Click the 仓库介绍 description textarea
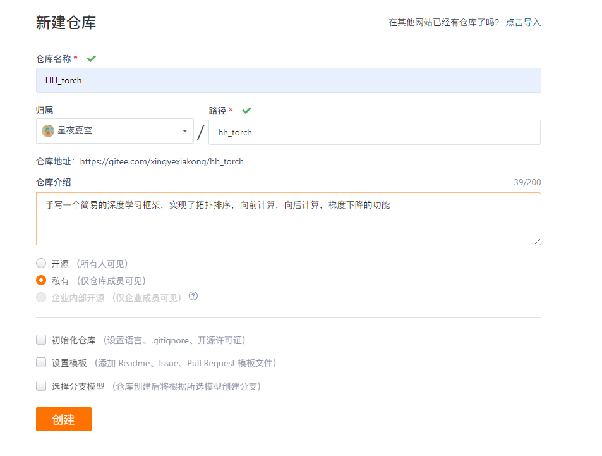The height and width of the screenshot is (456, 602). [x=288, y=219]
